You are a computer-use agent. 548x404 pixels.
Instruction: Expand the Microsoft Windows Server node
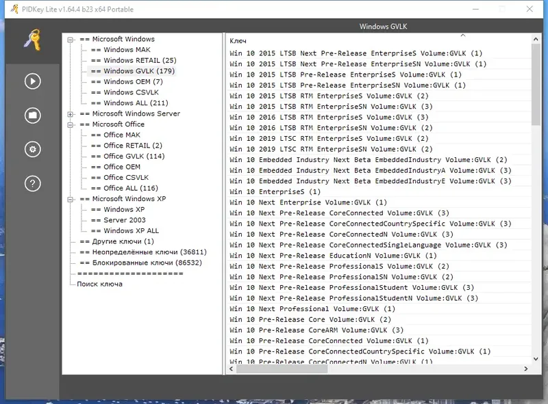pyautogui.click(x=71, y=114)
